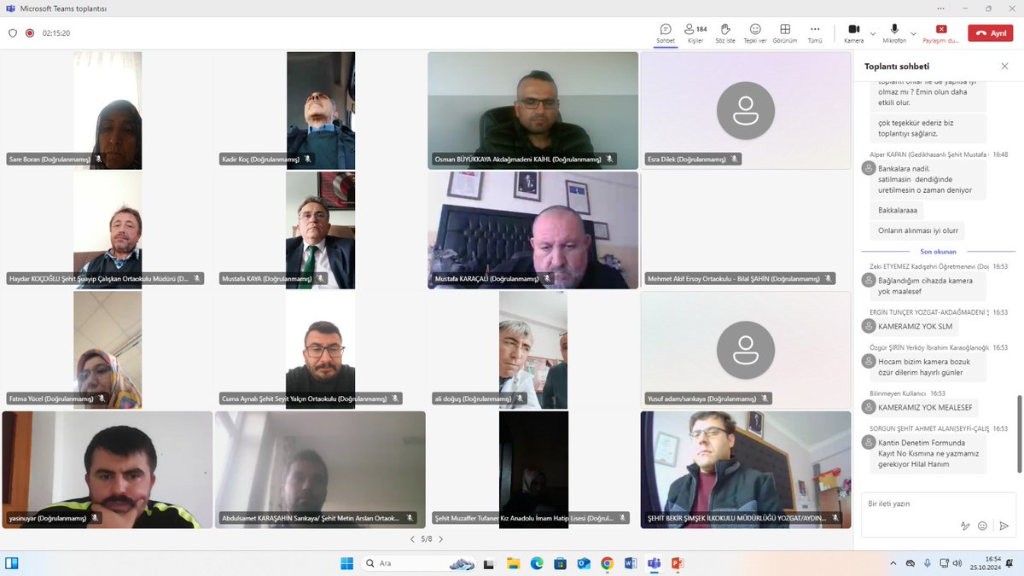Show hidden system tray icons
The height and width of the screenshot is (576, 1024).
893,563
